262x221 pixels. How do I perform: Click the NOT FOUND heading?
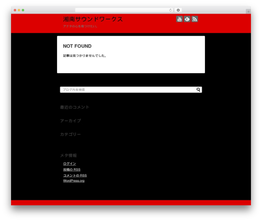(x=77, y=46)
